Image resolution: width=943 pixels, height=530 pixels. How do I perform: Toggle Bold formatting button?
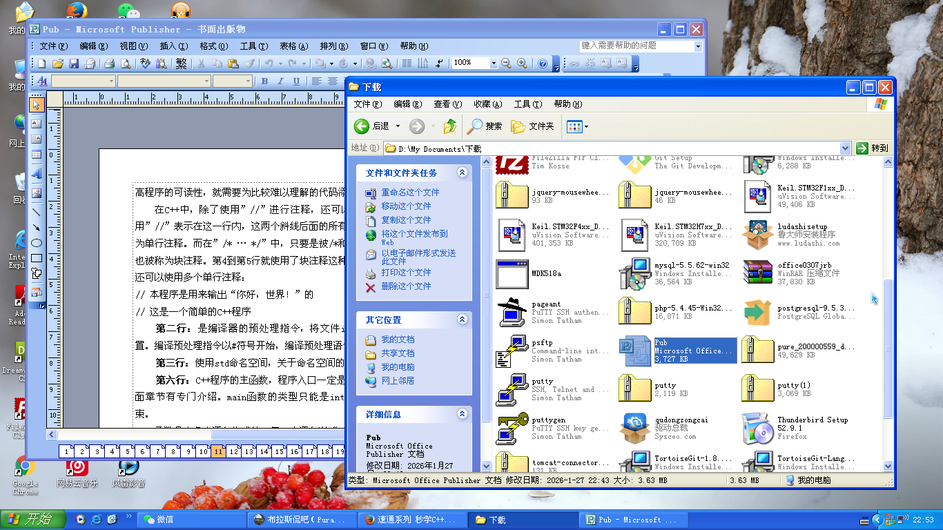pos(264,81)
